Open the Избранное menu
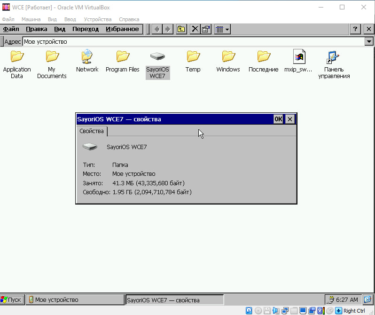 coord(122,29)
